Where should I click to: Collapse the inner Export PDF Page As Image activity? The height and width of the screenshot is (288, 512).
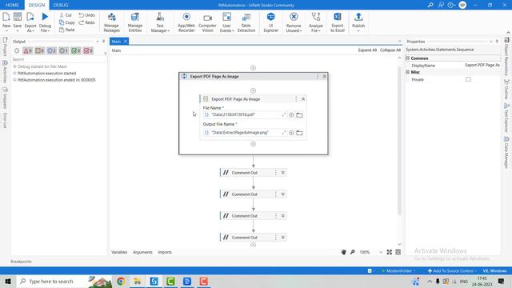(x=303, y=99)
